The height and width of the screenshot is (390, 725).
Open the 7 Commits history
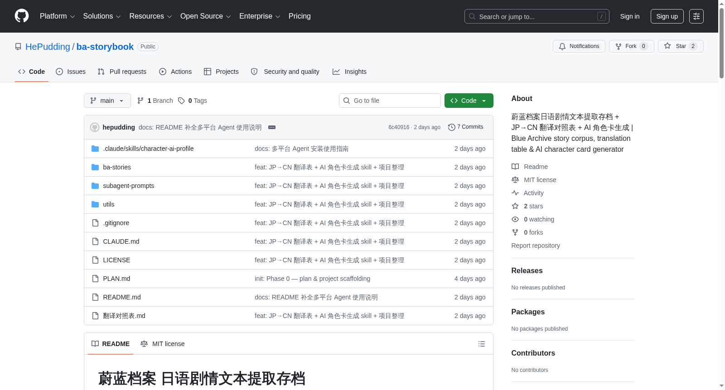[x=465, y=127]
